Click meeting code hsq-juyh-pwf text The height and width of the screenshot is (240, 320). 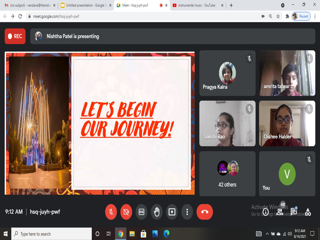coord(45,212)
